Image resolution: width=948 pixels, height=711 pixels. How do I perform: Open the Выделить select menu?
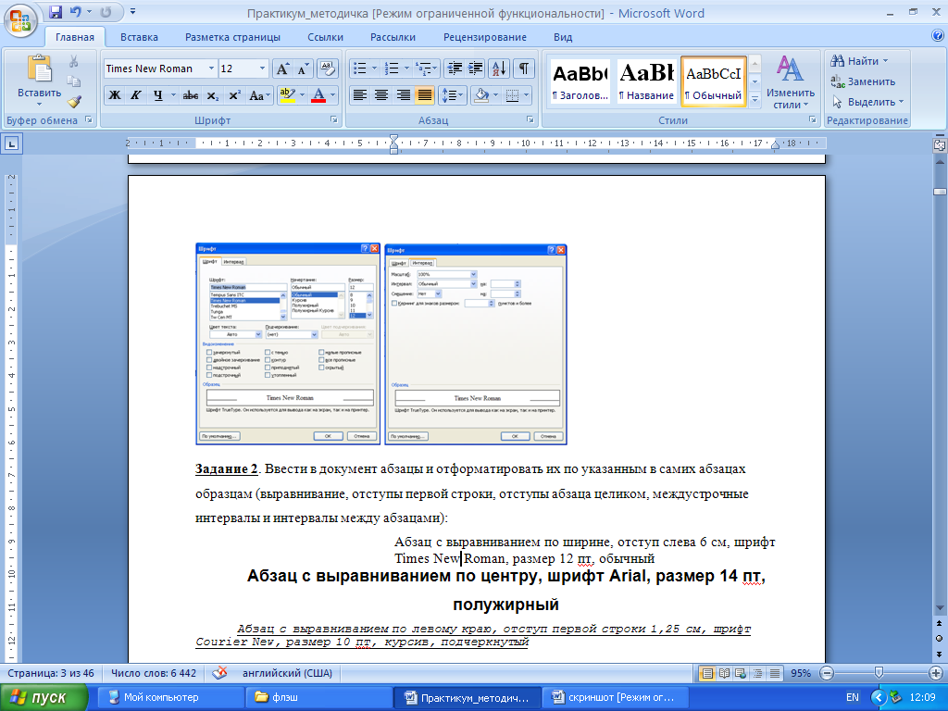pos(867,102)
